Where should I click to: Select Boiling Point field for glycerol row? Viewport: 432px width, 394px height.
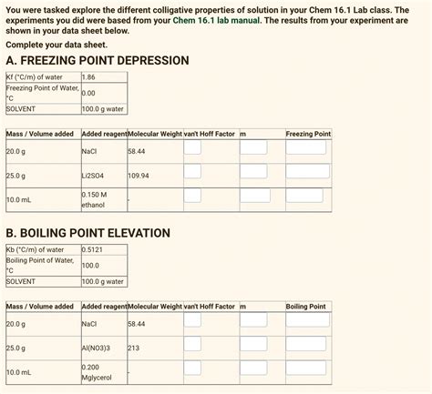pos(306,368)
